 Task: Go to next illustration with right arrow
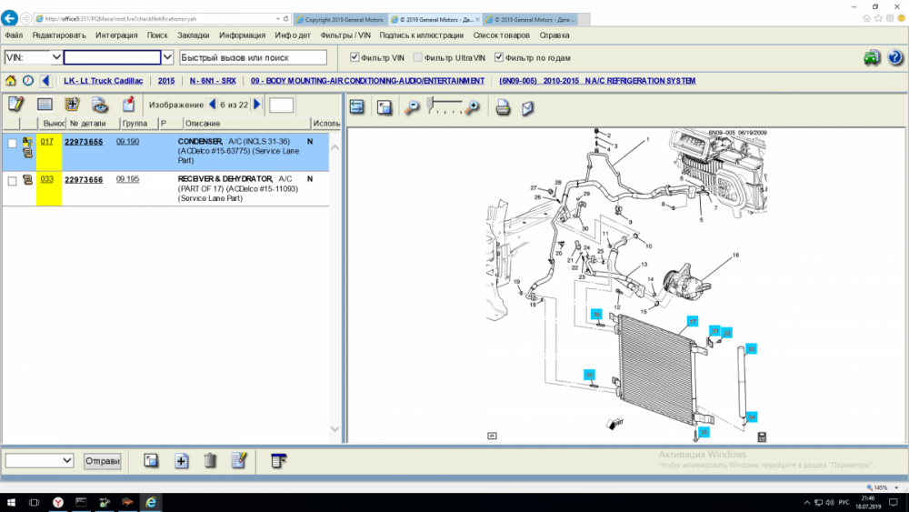tap(257, 105)
